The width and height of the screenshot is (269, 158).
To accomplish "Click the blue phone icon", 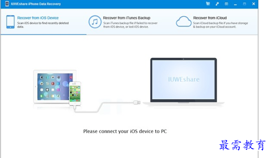I will click(x=10, y=22).
